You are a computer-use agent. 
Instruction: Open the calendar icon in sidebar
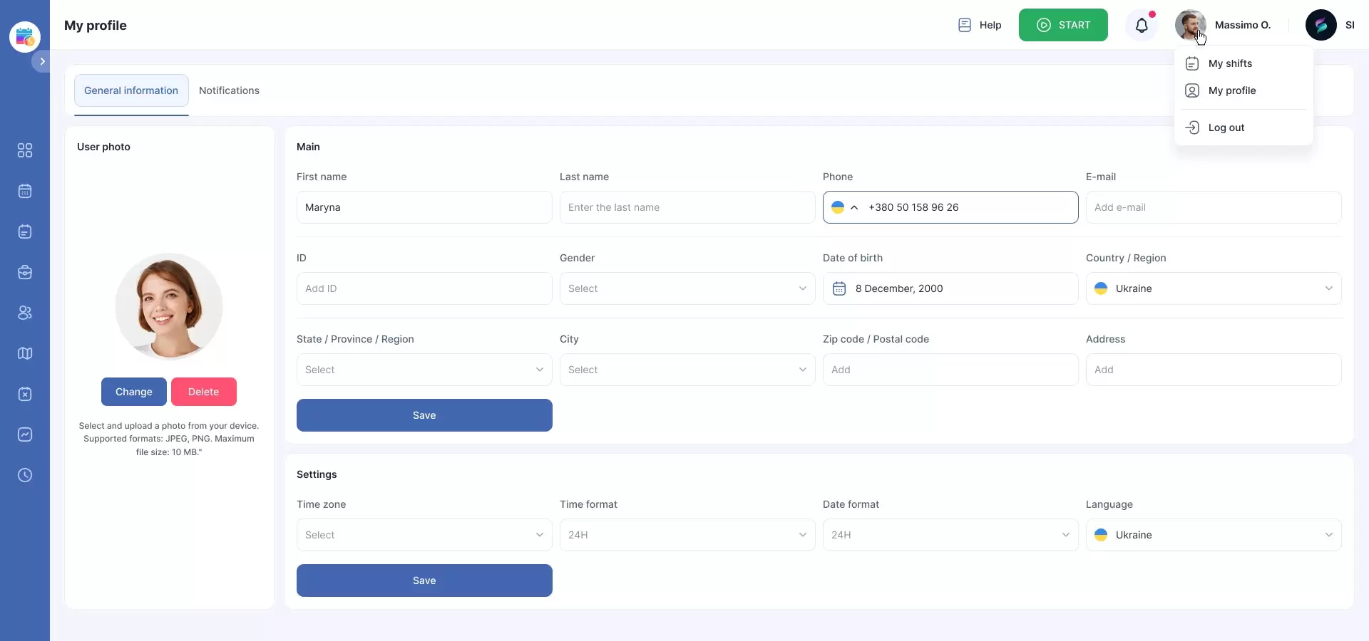(x=25, y=191)
